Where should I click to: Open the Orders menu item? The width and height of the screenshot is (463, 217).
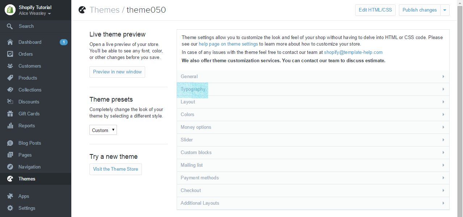(x=35, y=54)
